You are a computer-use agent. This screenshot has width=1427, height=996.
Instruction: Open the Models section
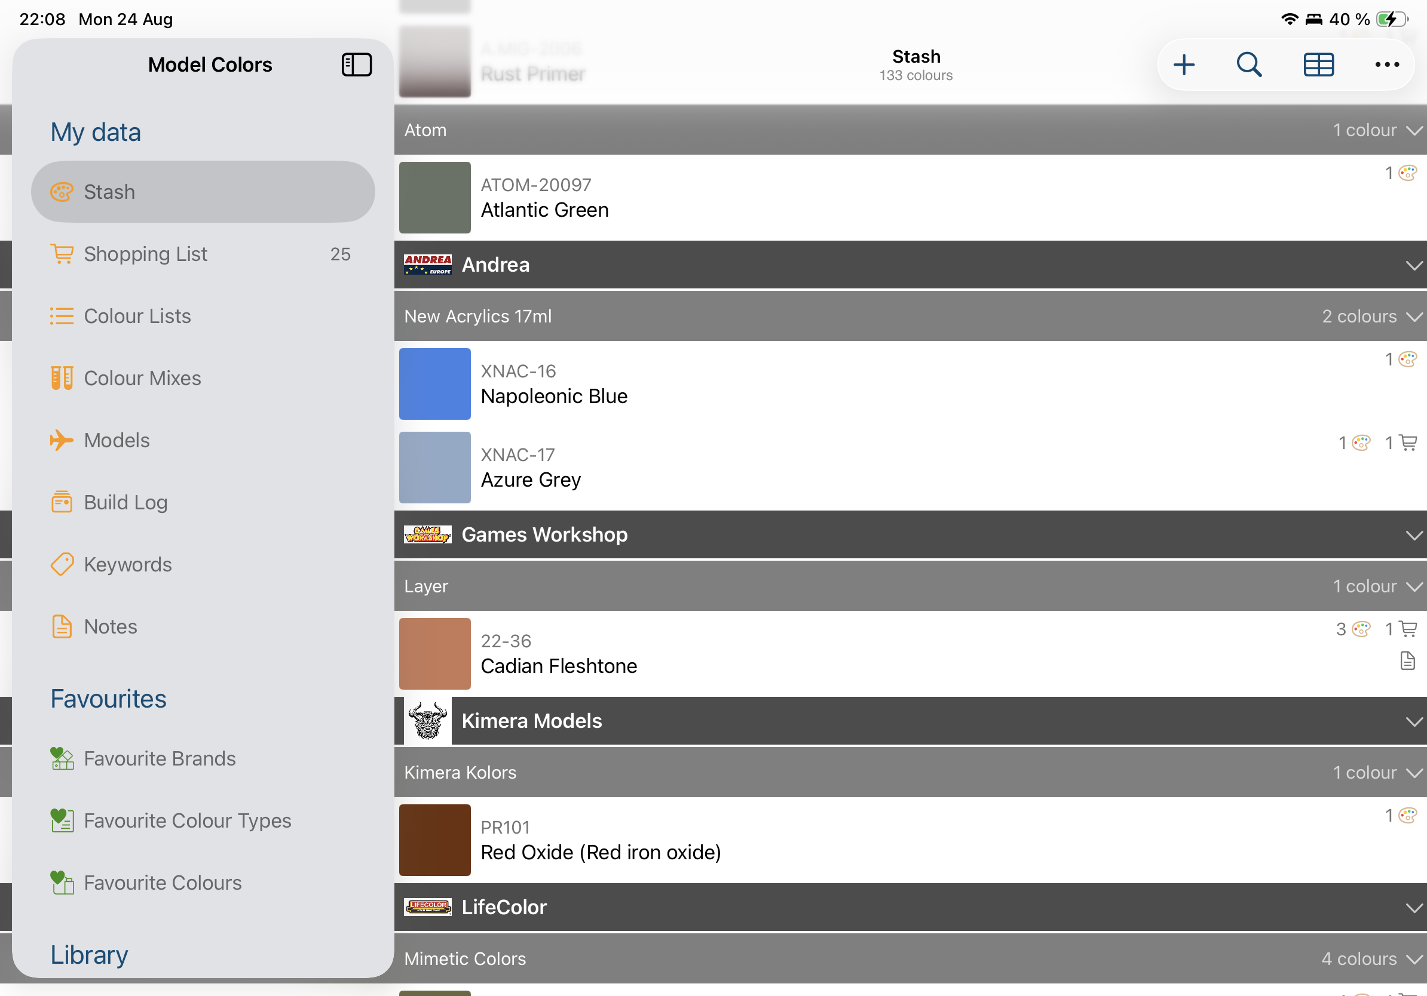tap(203, 440)
